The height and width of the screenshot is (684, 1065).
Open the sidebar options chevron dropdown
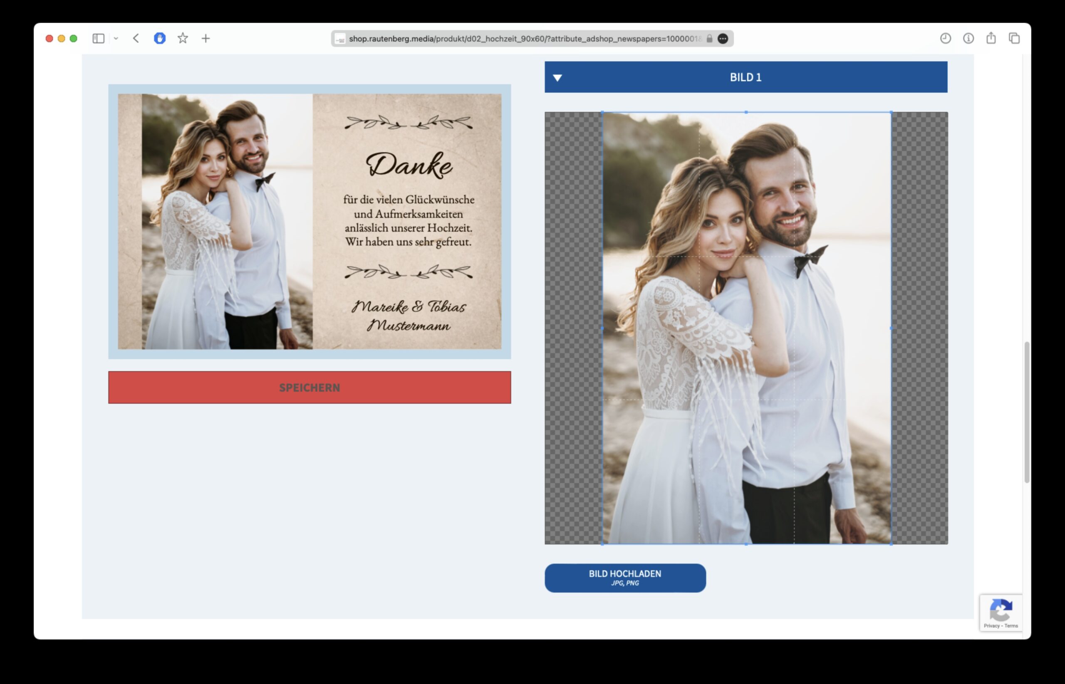pyautogui.click(x=116, y=39)
